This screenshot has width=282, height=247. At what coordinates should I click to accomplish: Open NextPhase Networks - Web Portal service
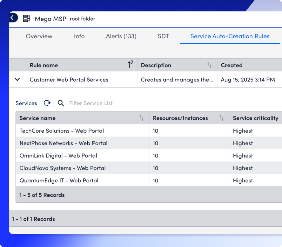coord(64,143)
